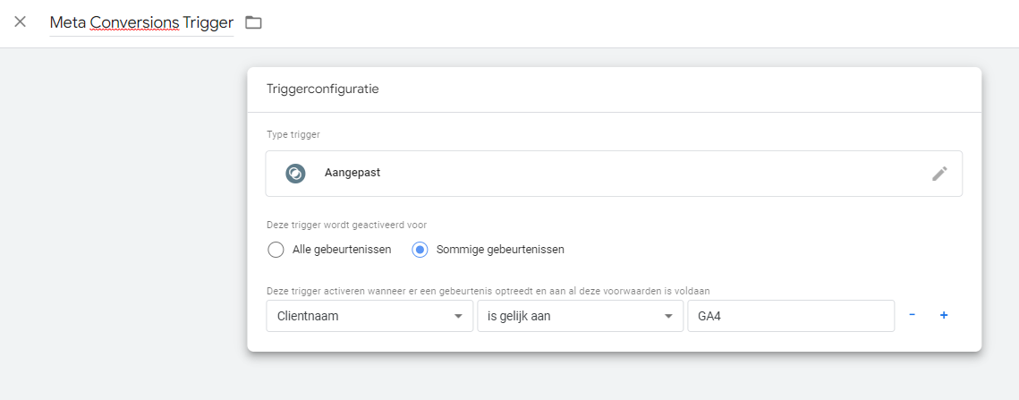The height and width of the screenshot is (400, 1019).
Task: Remove the condition with the minus icon
Action: (912, 316)
